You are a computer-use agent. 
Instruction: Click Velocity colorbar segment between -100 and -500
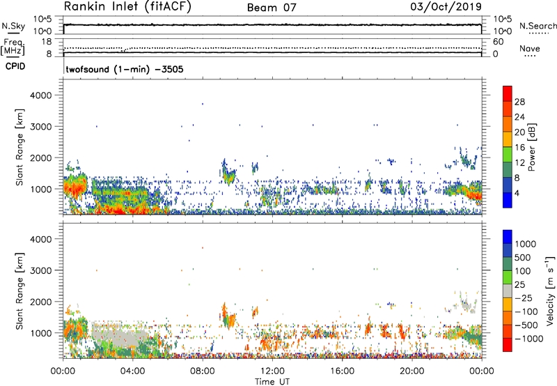tap(508, 318)
